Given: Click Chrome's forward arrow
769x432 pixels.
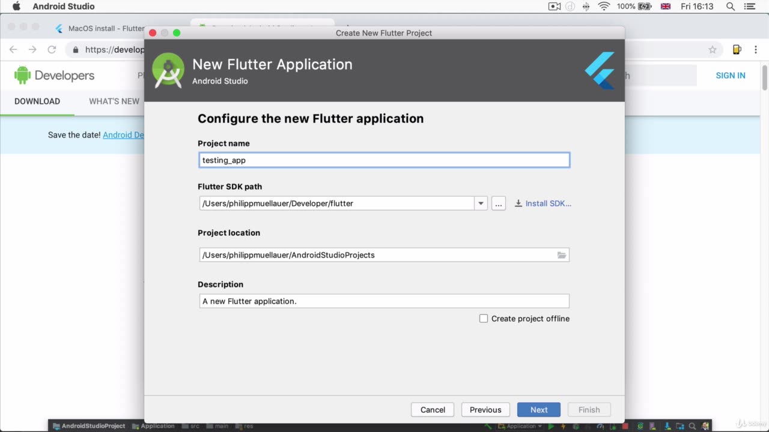Looking at the screenshot, I should tap(32, 50).
